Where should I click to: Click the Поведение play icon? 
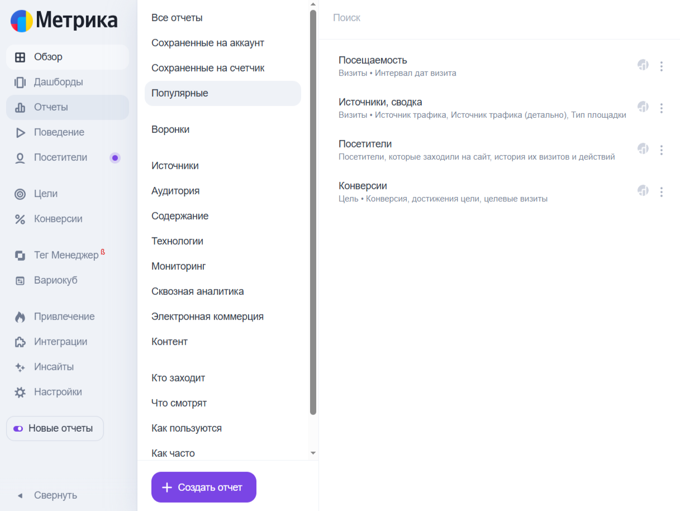tap(20, 132)
